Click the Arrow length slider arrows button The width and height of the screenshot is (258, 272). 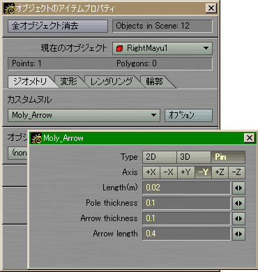(238, 234)
